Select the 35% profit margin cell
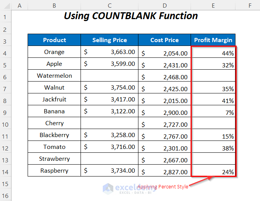260x201 pixels. tap(213, 87)
